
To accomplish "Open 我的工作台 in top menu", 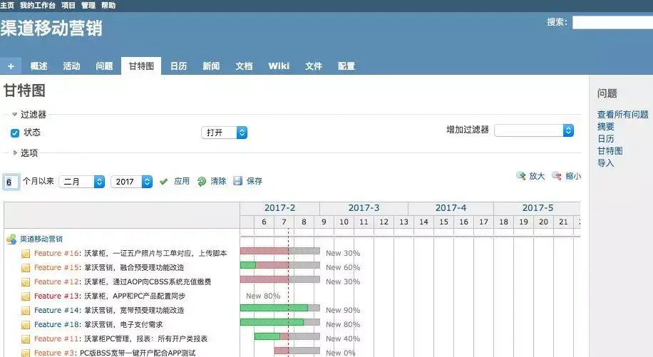I will click(x=38, y=6).
